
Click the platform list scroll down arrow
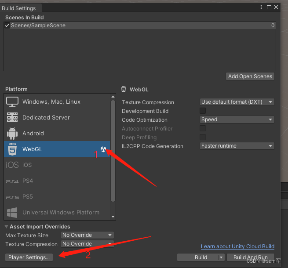pos(113,217)
